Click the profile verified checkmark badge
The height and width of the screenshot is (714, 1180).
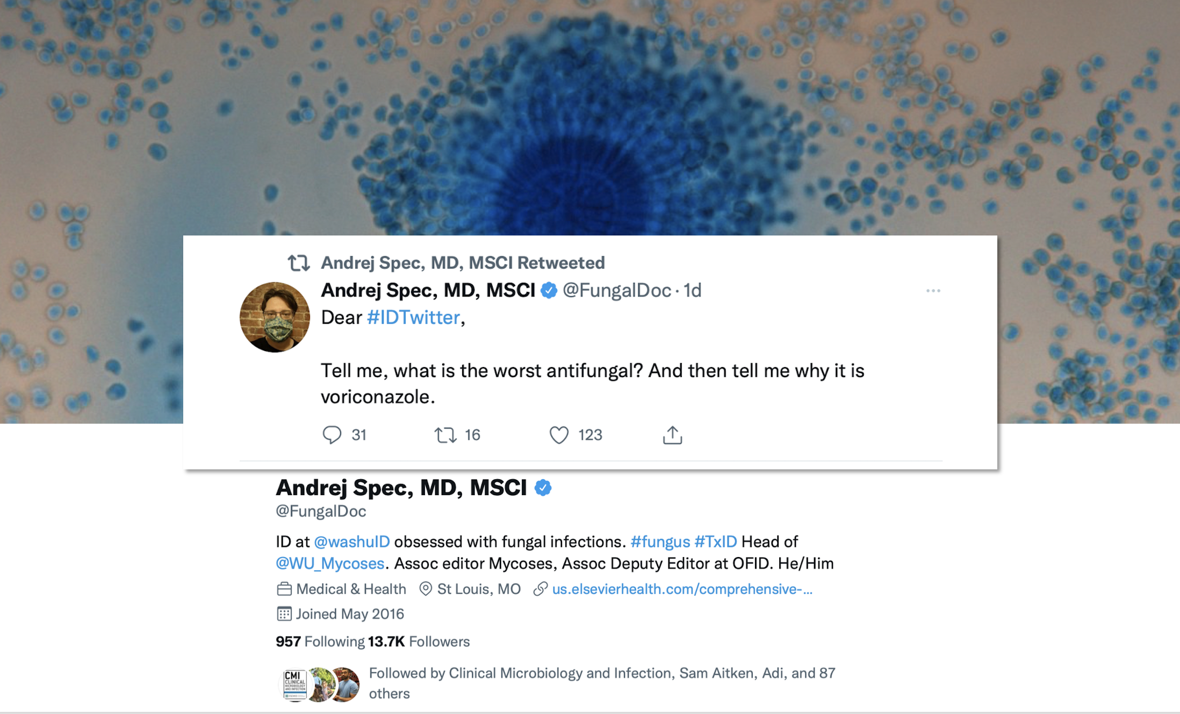tap(543, 488)
